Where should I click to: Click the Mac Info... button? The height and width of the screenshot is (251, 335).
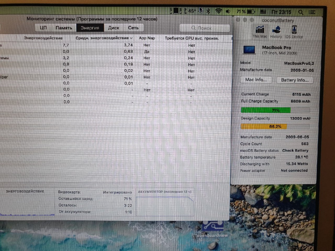(x=256, y=80)
